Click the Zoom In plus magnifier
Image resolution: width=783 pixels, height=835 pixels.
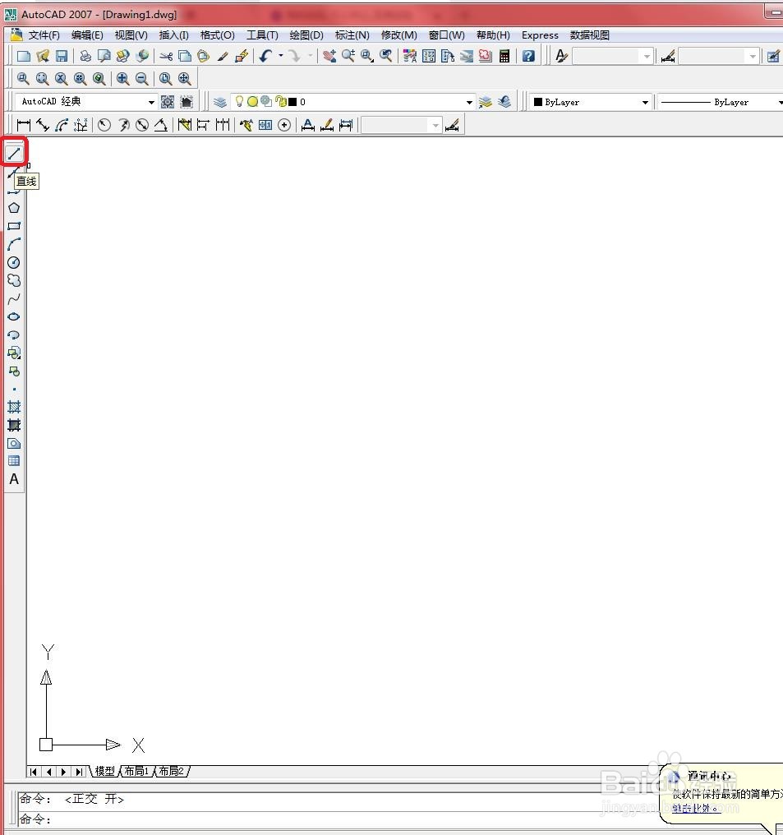point(123,79)
